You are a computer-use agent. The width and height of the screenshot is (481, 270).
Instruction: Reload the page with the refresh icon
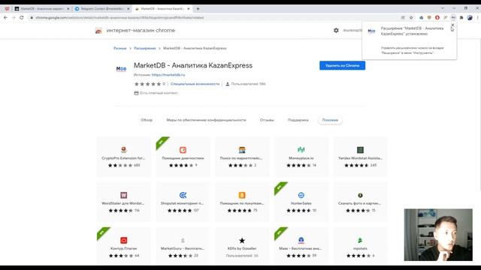(22, 18)
